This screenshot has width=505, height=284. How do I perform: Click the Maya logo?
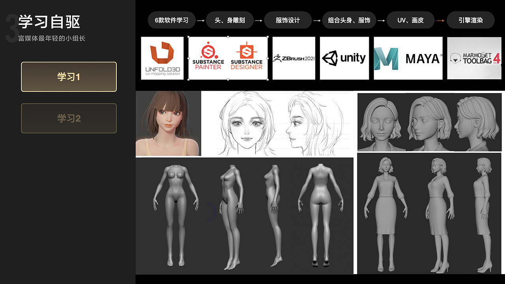(x=408, y=58)
